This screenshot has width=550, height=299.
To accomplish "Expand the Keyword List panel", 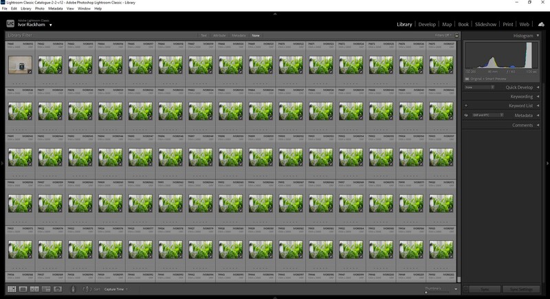I will (x=538, y=105).
